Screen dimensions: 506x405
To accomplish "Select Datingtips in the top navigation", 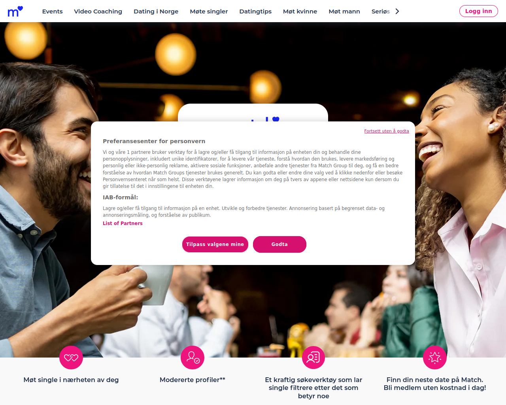I will tap(255, 11).
